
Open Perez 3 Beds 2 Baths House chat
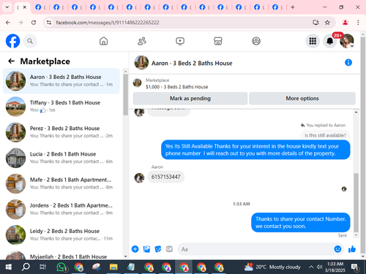pos(61,132)
